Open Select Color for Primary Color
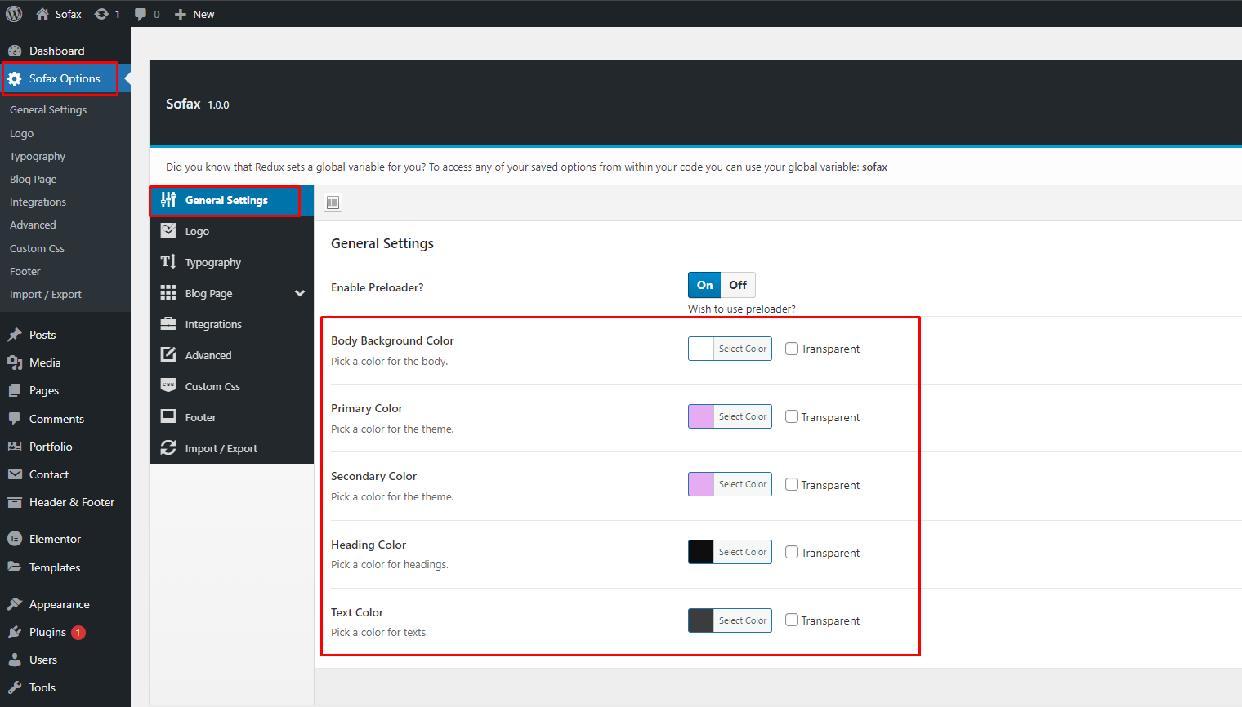The image size is (1242, 707). 743,416
